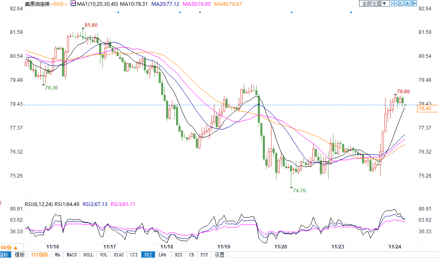Viewport: 438px width, 258px height.
Task: Expand the 60分 period selector at bottom
Action: coord(9,247)
